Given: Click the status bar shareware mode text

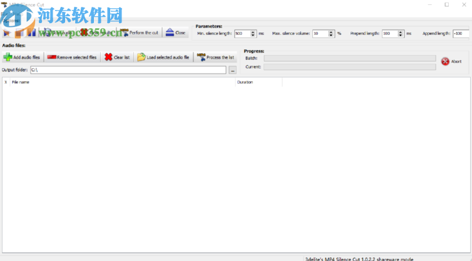Looking at the screenshot, I should pos(359,259).
